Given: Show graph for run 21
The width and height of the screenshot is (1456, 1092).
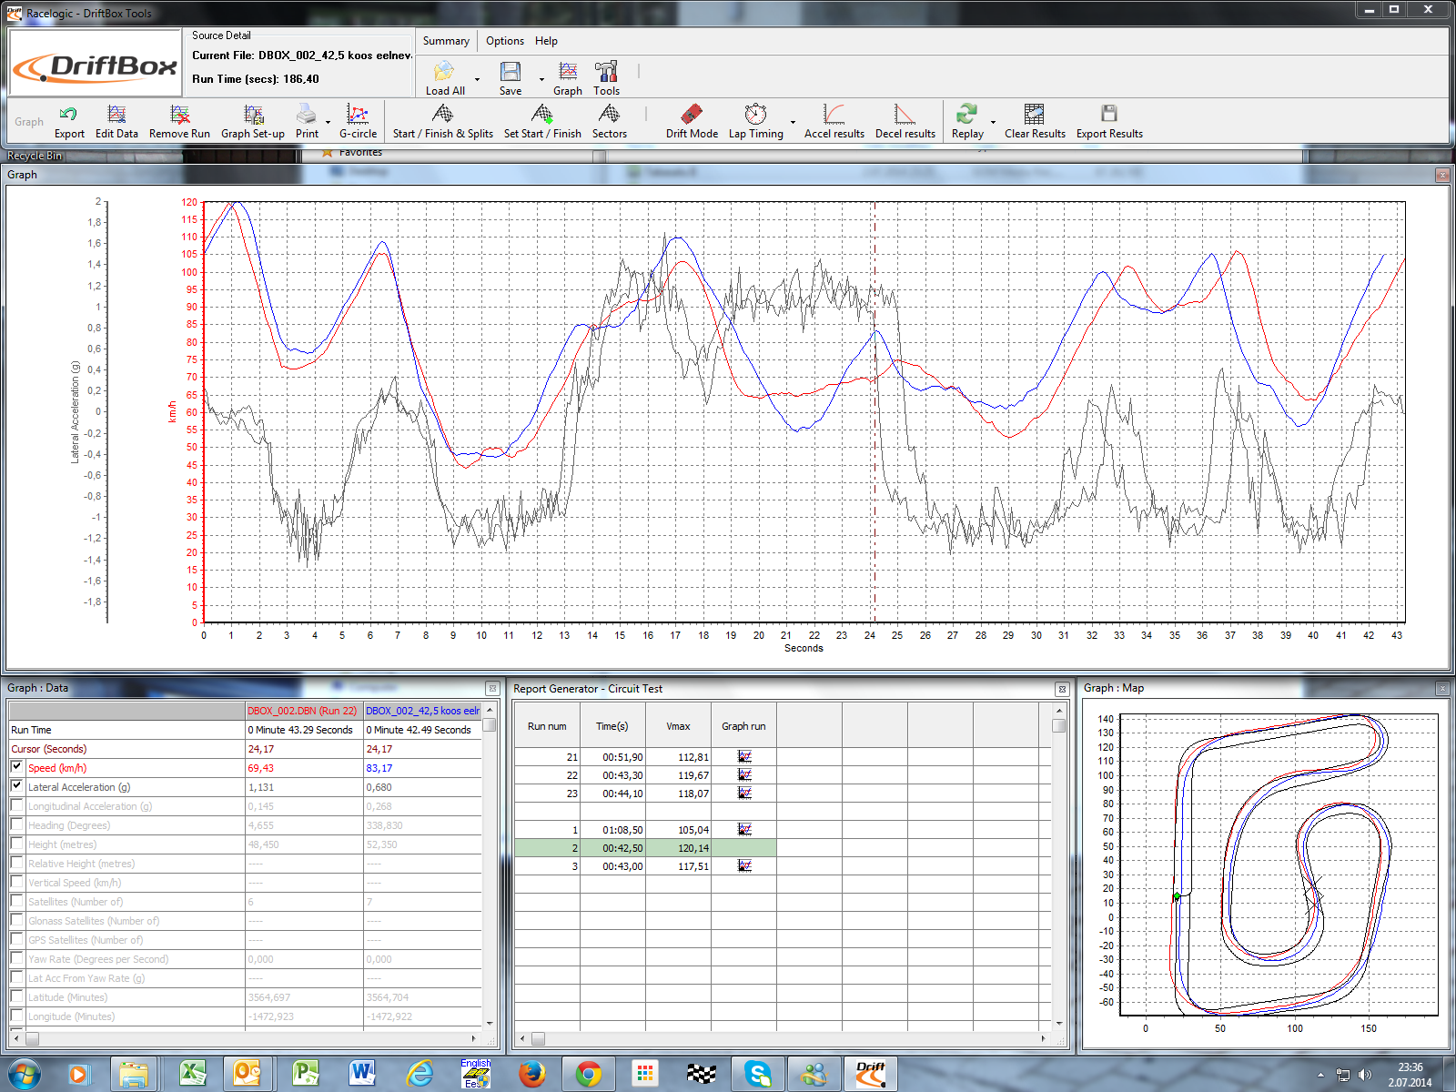Looking at the screenshot, I should 744,756.
